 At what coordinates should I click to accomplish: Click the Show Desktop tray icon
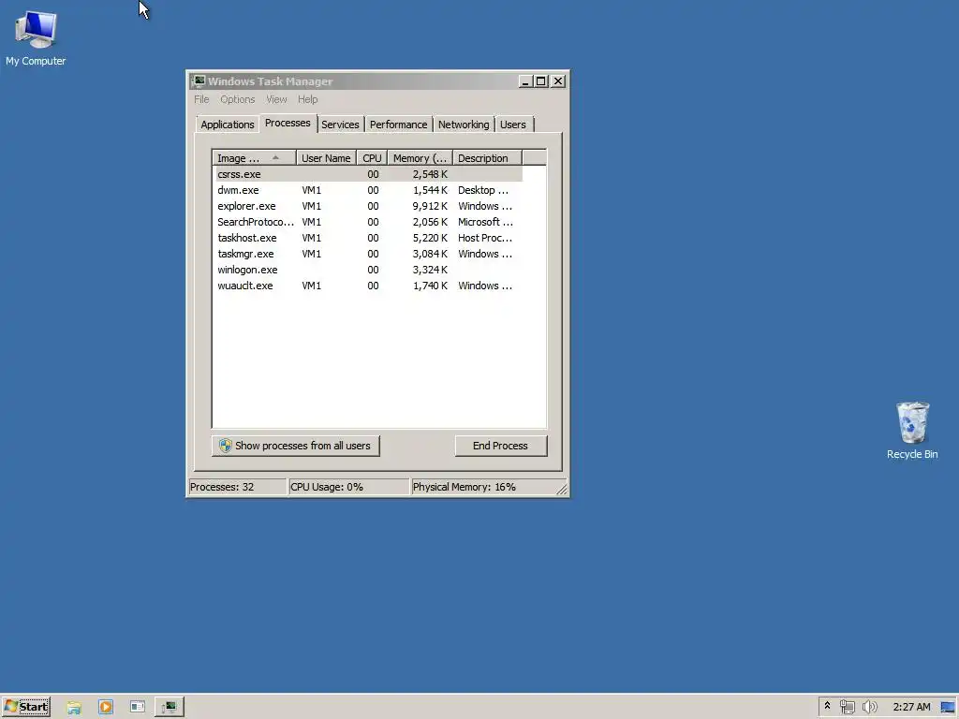[x=948, y=707]
